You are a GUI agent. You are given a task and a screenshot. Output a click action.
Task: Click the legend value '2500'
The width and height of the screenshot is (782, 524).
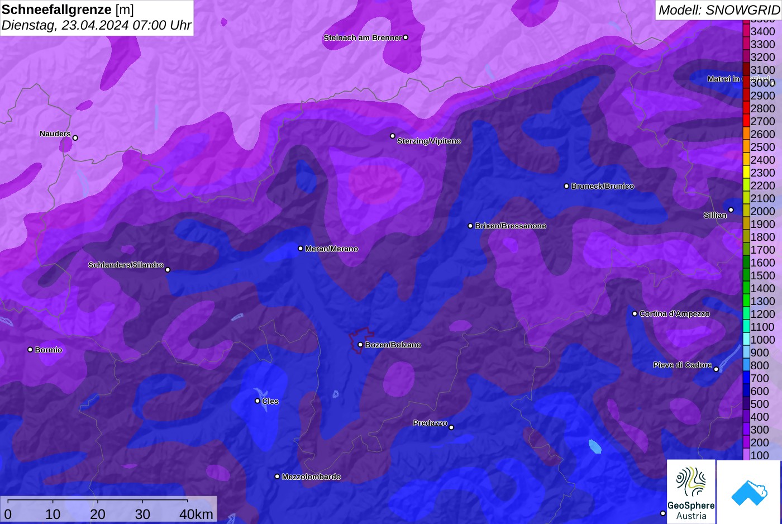[x=762, y=147]
